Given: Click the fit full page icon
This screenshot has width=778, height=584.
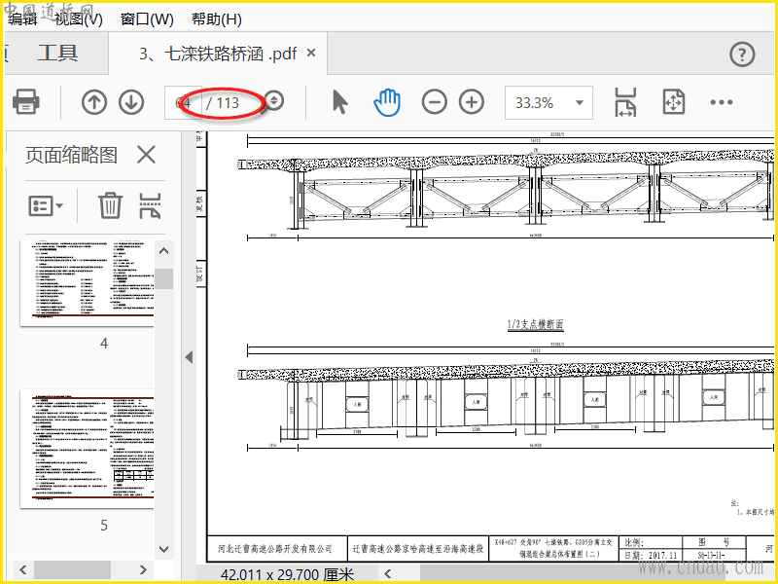Looking at the screenshot, I should click(674, 102).
